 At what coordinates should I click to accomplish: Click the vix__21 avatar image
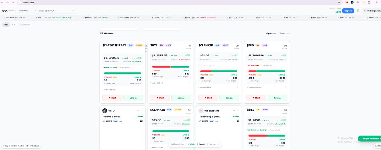point(105,111)
